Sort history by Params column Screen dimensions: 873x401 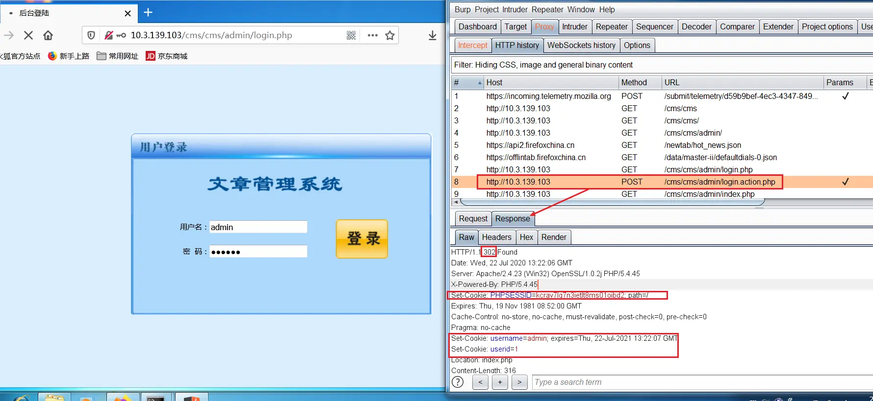pyautogui.click(x=845, y=82)
